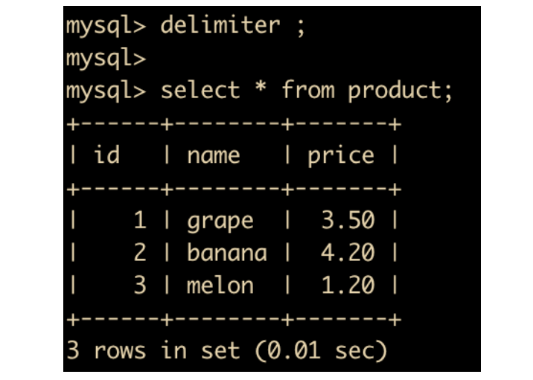This screenshot has width=533, height=380.
Task: Click the "(0.01 sec)" timing text
Action: 320,350
